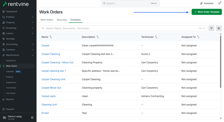Expand the Property menu chevron
The width and height of the screenshot is (224, 122).
pyautogui.click(x=33, y=22)
